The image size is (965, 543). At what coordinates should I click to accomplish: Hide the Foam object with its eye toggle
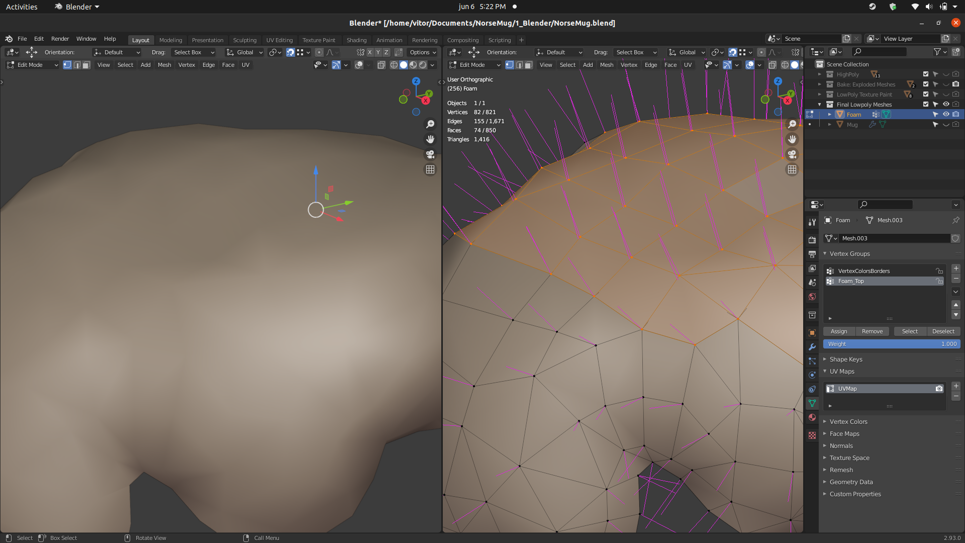tap(945, 114)
